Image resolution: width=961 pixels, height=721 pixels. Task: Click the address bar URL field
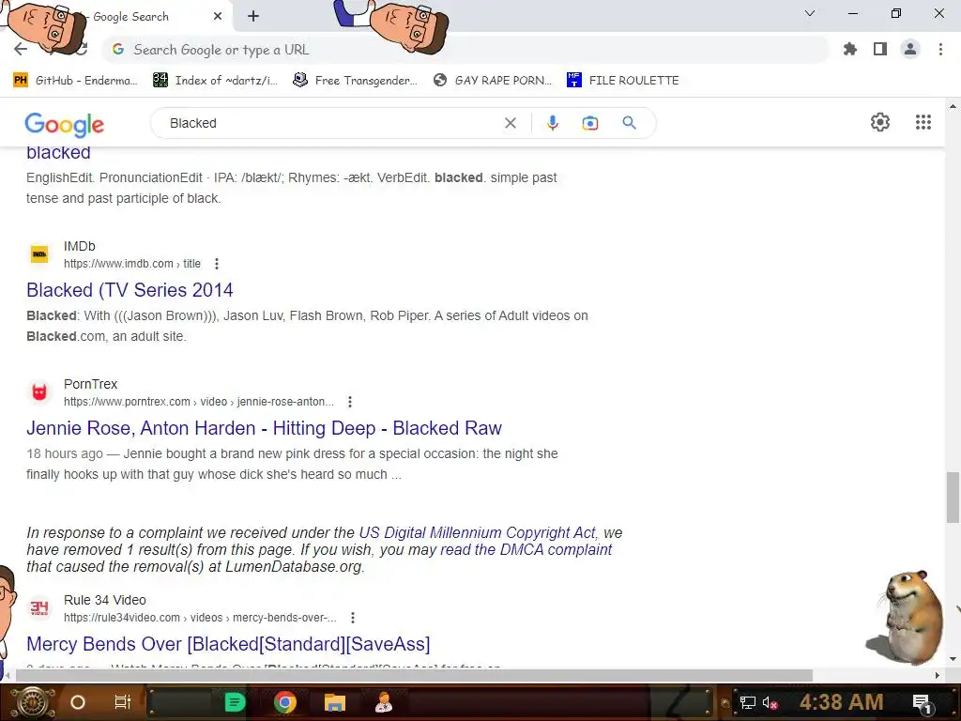pyautogui.click(x=465, y=50)
